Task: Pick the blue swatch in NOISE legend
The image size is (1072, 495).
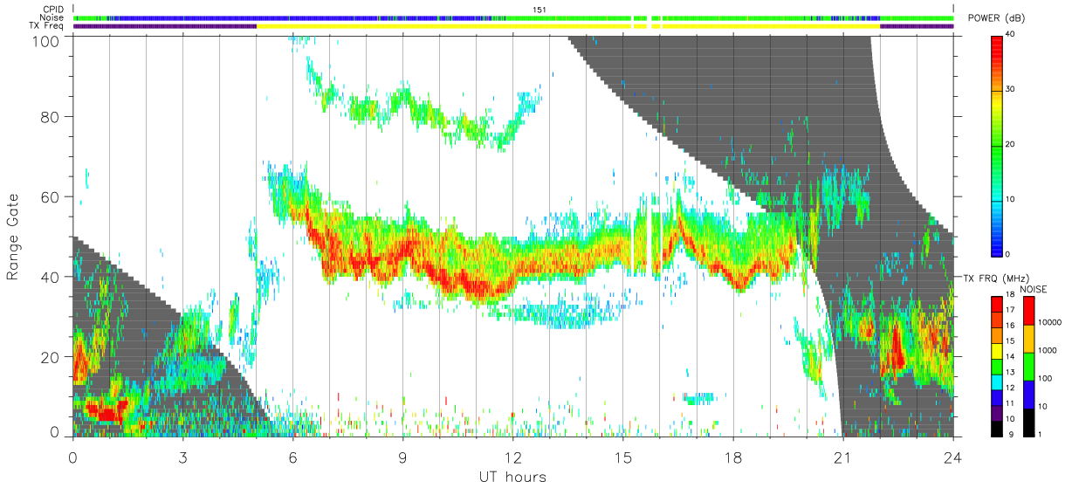Action: point(1028,395)
